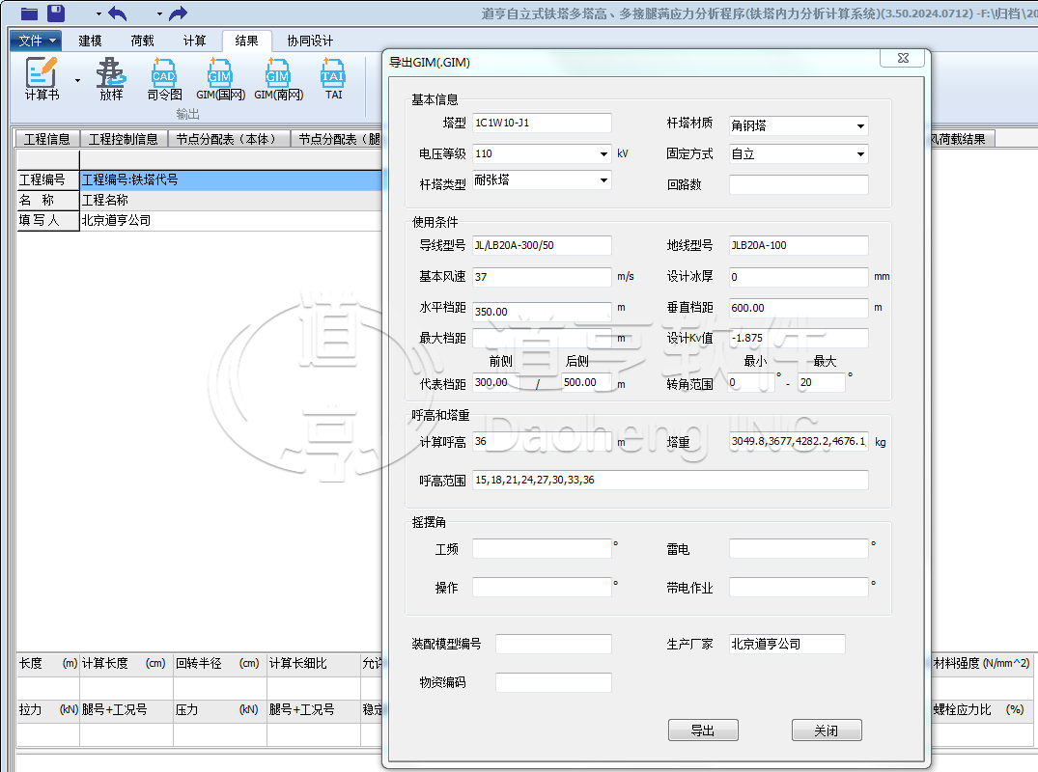
Task: Click the redo arrow icon
Action: tap(178, 14)
